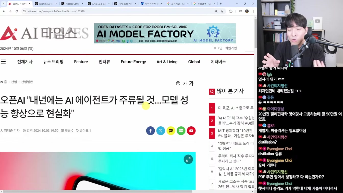Switch to the API의 프롬프트 tab
Image resolution: width=343 pixels, height=193 pixels.
[99, 4]
